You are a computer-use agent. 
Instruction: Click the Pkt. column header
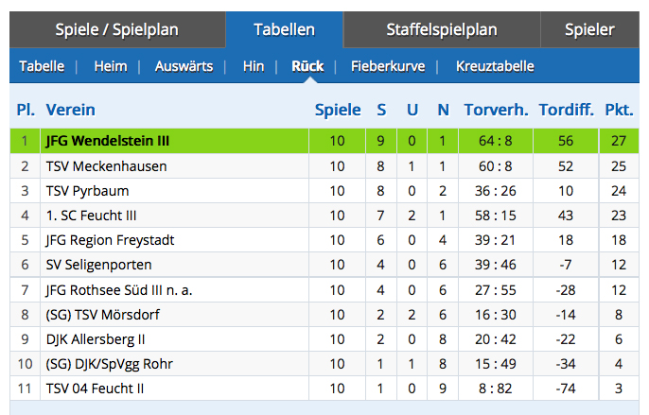click(619, 110)
